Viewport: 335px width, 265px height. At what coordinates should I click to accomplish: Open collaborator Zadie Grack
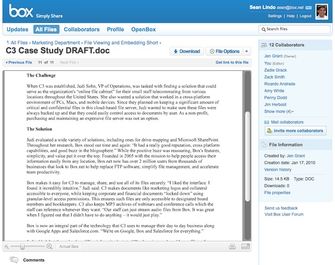(275, 70)
